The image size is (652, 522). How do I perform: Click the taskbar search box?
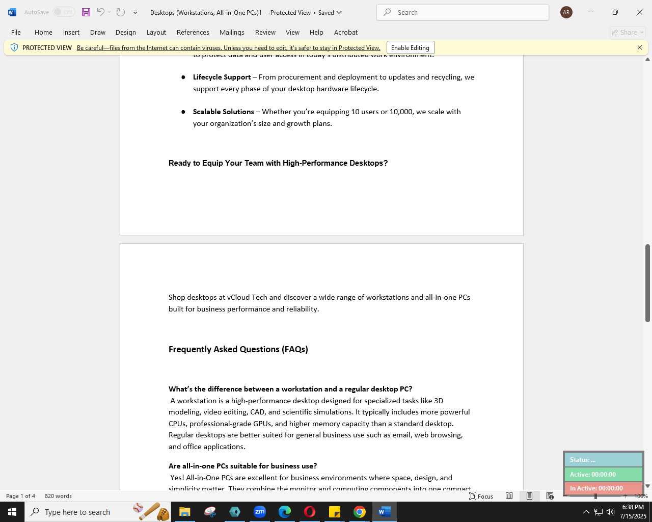coord(98,512)
